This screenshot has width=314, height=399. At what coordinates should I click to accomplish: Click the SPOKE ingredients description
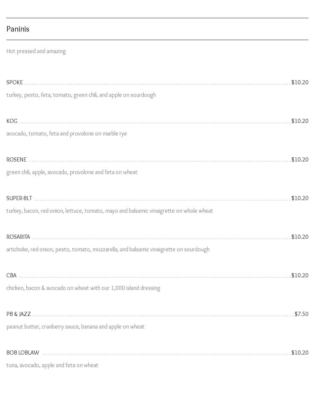click(x=81, y=95)
